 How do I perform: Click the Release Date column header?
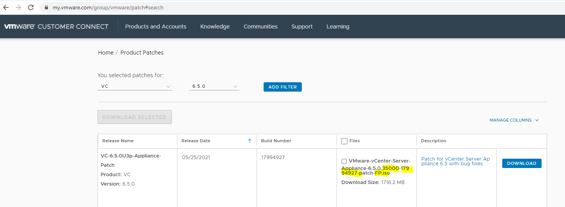[196, 141]
